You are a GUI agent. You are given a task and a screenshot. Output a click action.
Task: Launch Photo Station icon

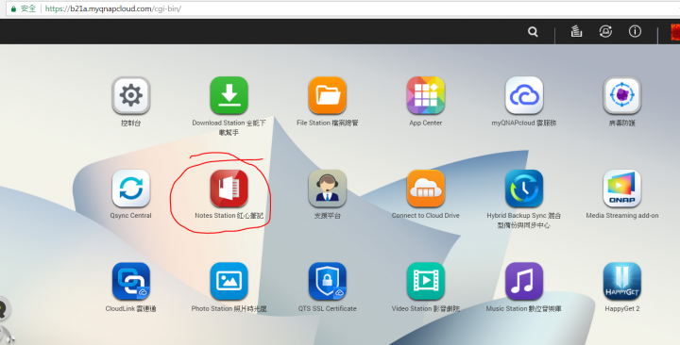point(229,281)
